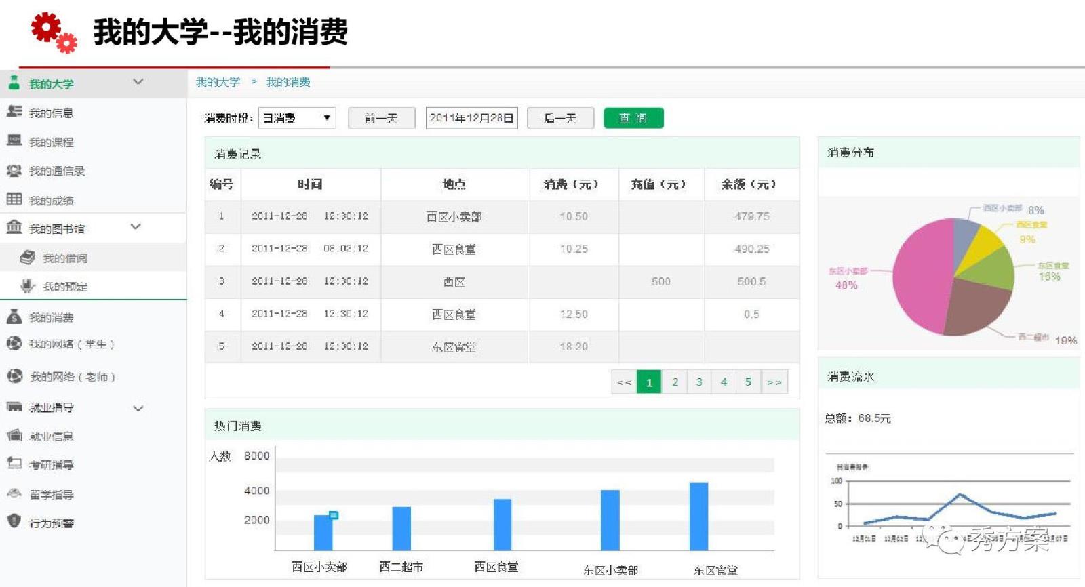The image size is (1085, 587).
Task: Select the 我的成绩 grades table icon
Action: tap(14, 199)
